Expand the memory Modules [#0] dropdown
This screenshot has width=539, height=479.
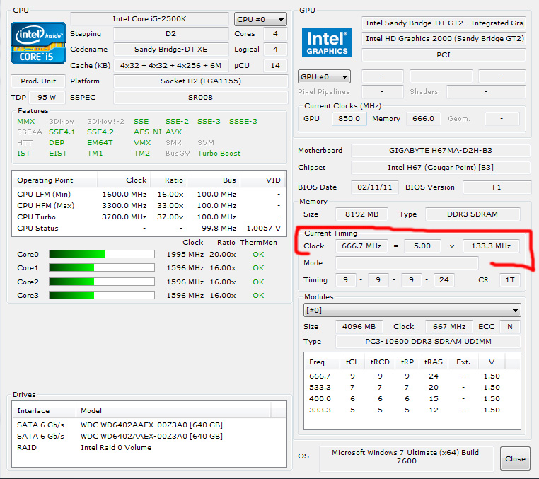pyautogui.click(x=412, y=310)
